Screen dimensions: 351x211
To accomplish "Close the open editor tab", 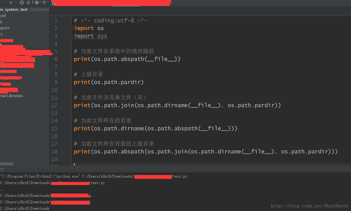I will pos(171,3).
